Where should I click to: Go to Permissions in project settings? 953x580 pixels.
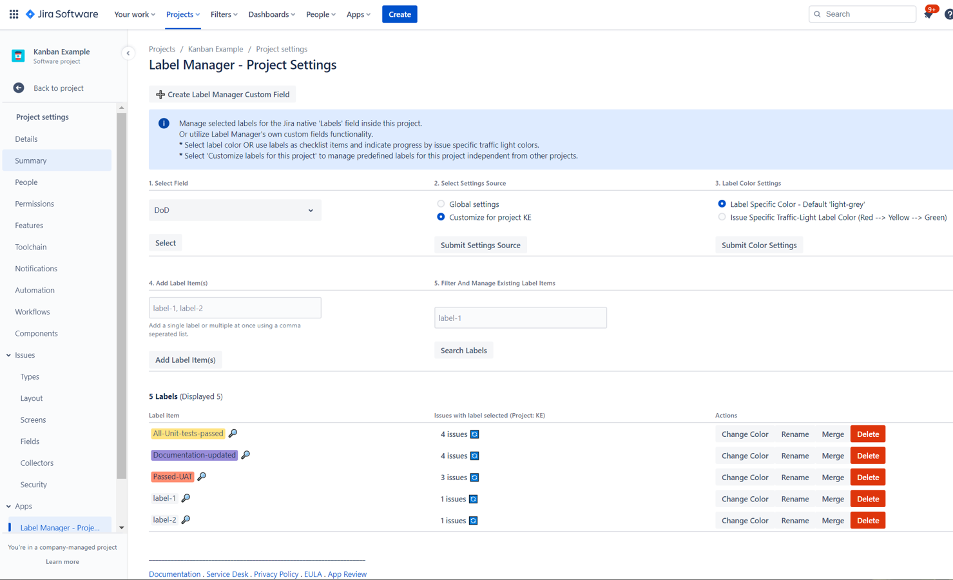point(34,204)
